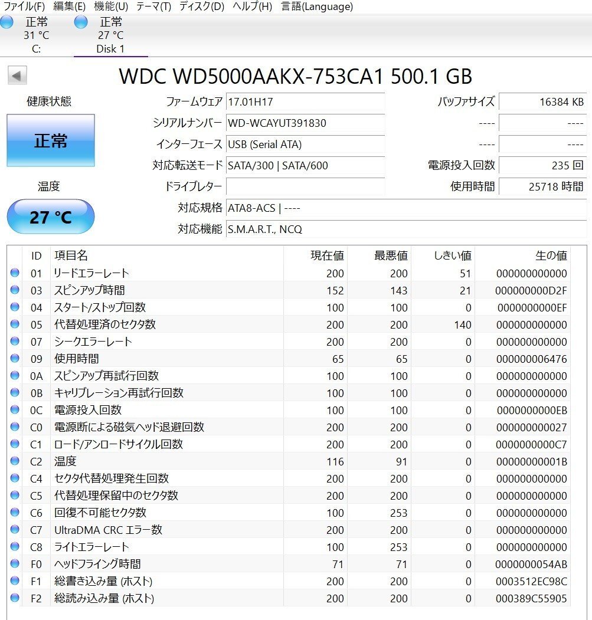Click status dot for row C0 電源断による磁気ヘッド退避回数
The image size is (592, 620).
coord(15,427)
